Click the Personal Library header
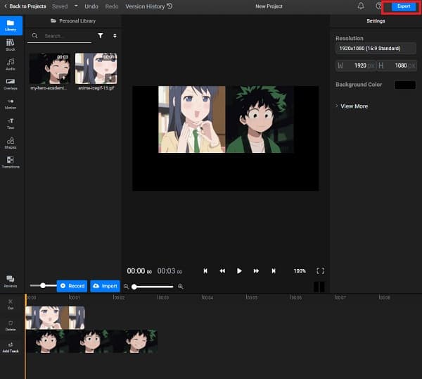422x379 pixels. pyautogui.click(x=73, y=20)
